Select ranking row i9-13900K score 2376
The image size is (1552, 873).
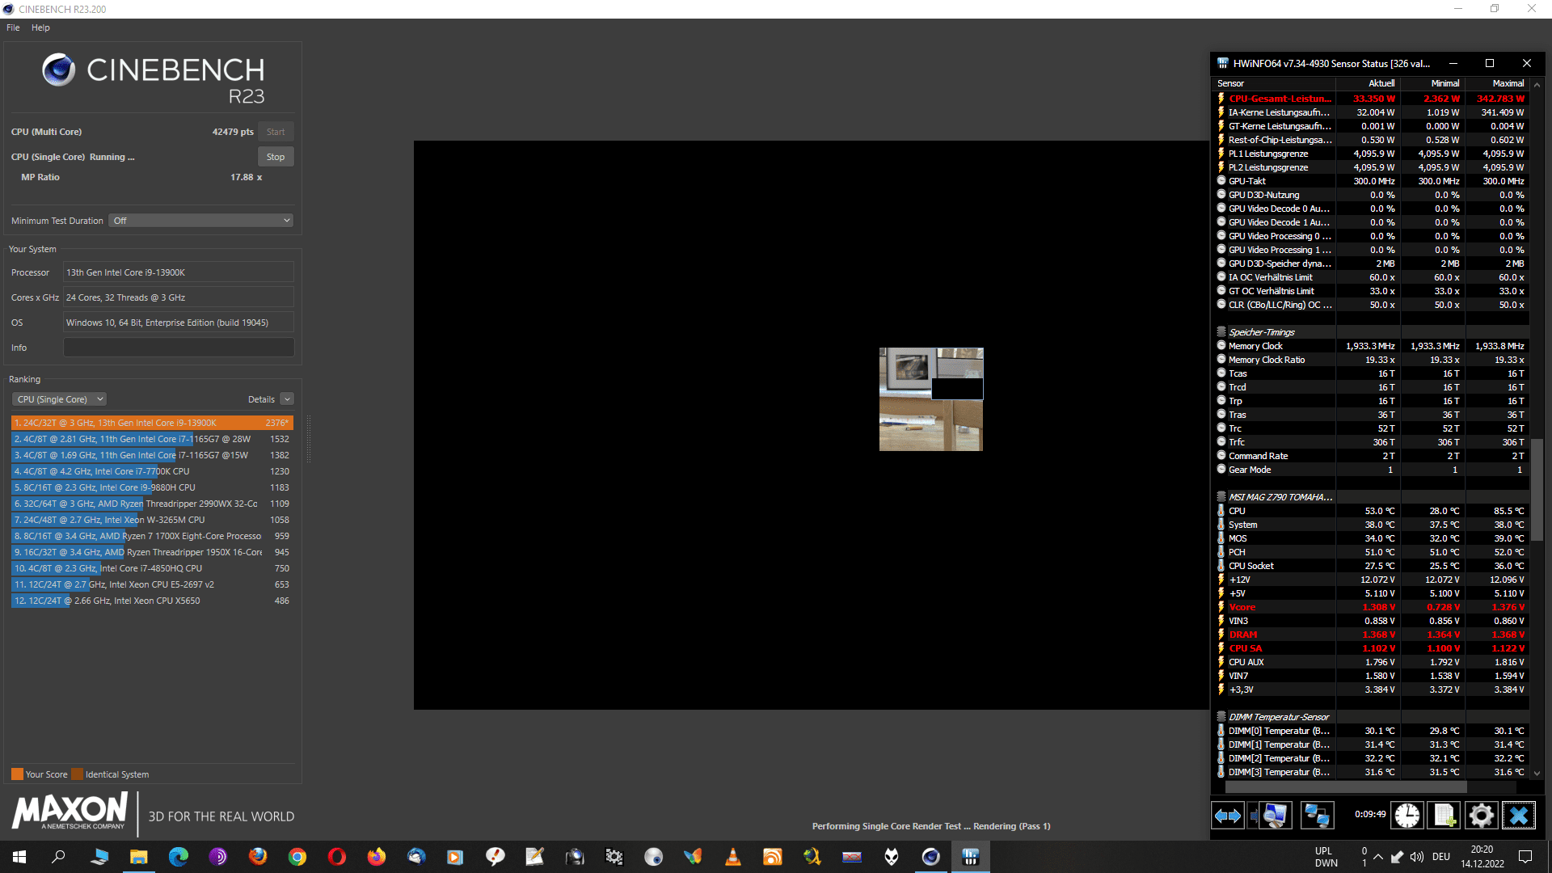[x=152, y=423]
